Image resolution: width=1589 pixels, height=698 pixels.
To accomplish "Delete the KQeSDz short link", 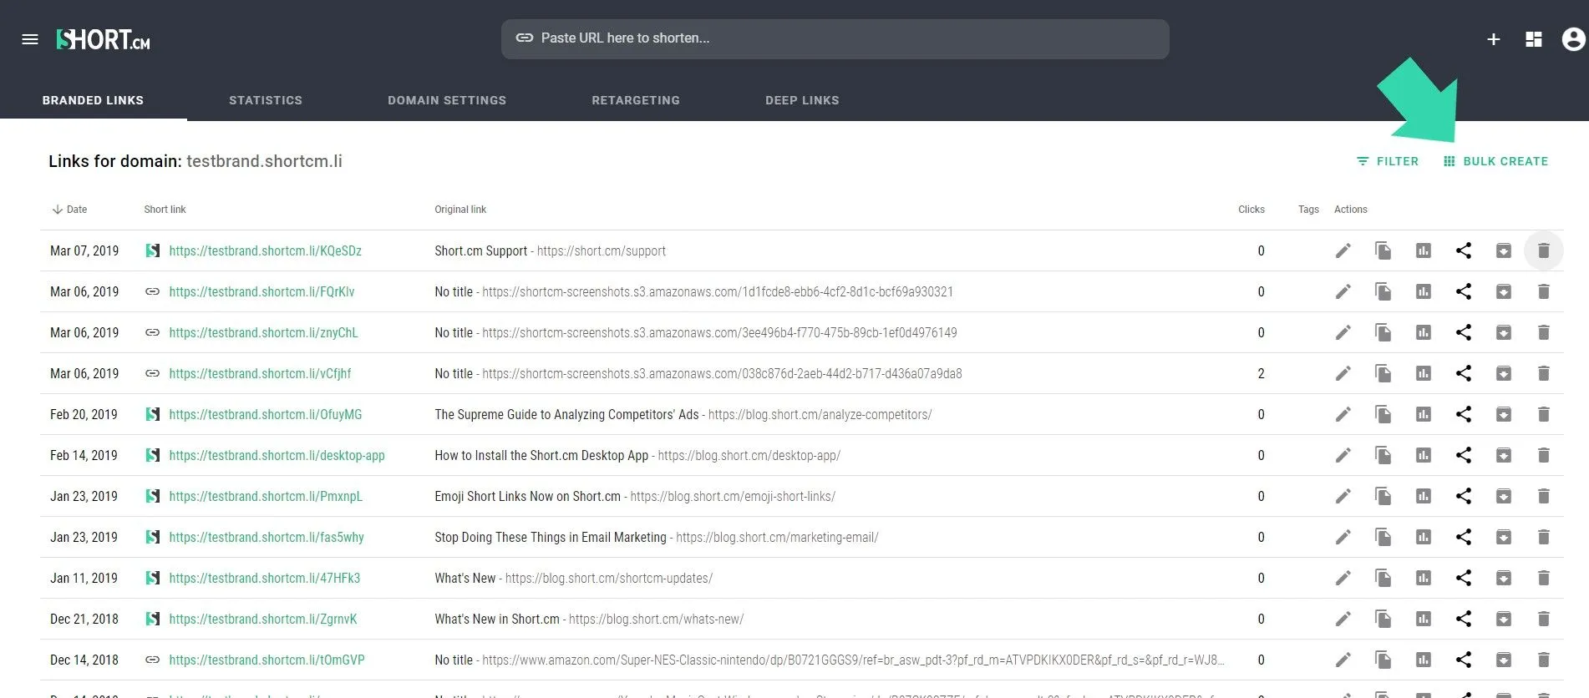I will click(1544, 250).
